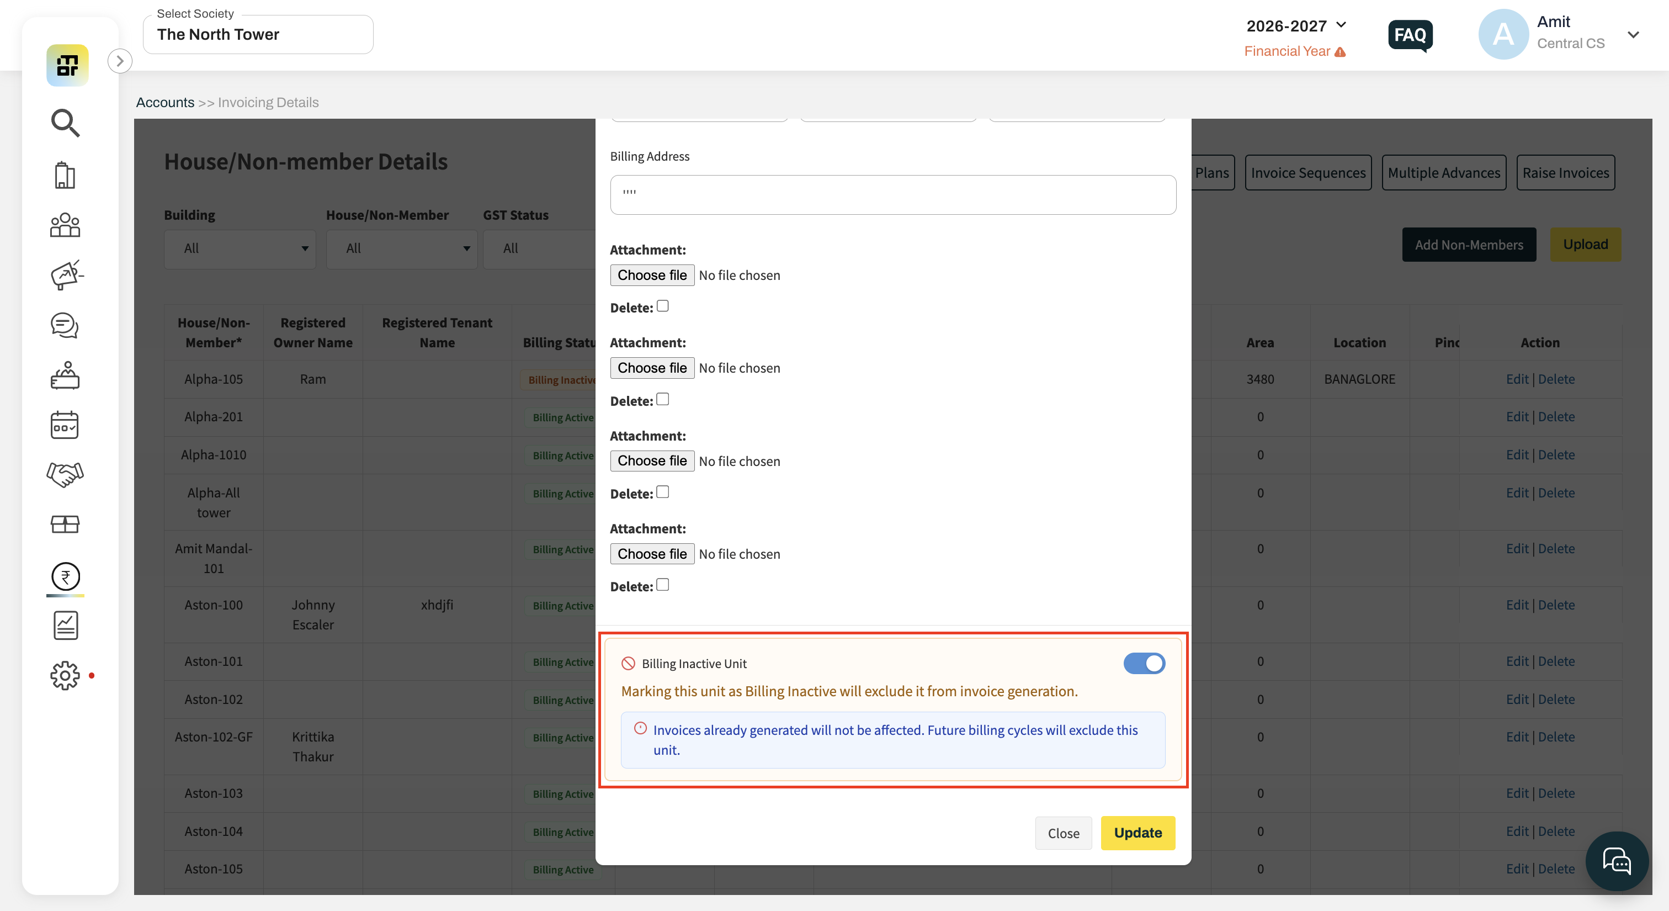Click the Add Non-Members button
The image size is (1669, 911).
[1469, 244]
